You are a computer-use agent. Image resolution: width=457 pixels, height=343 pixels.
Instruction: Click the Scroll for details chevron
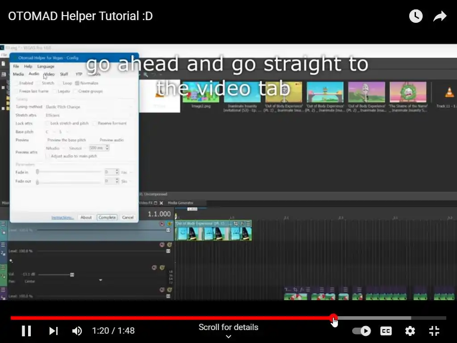(x=228, y=336)
